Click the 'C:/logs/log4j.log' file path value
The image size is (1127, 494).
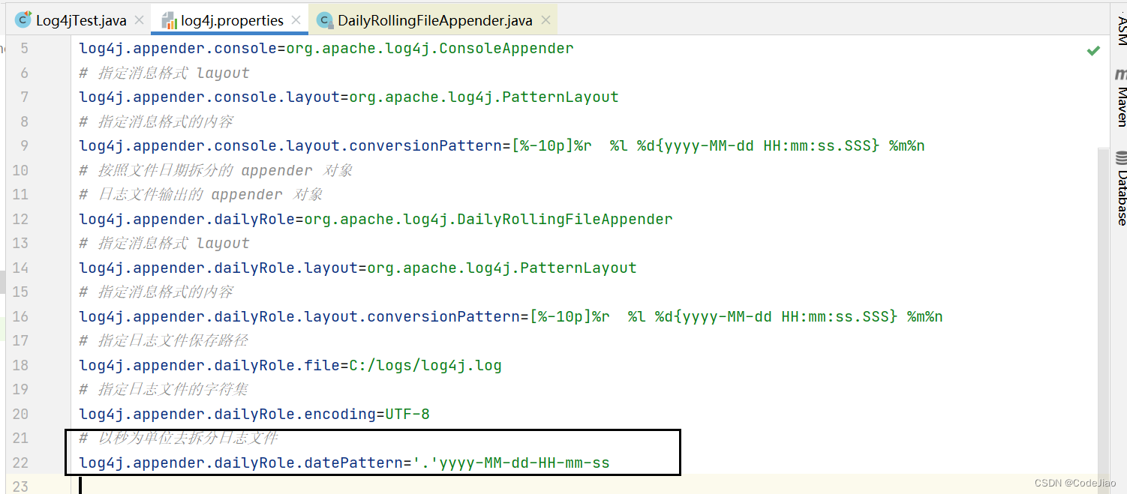click(425, 366)
